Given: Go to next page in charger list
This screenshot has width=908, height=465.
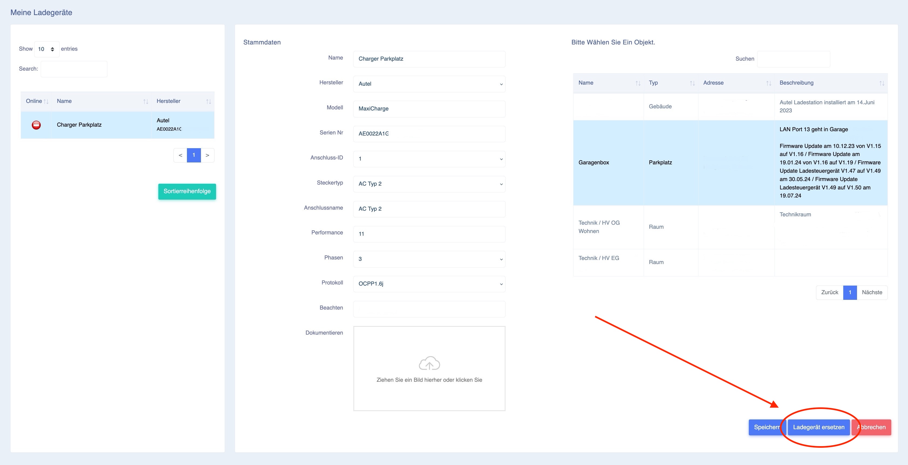Looking at the screenshot, I should (207, 155).
